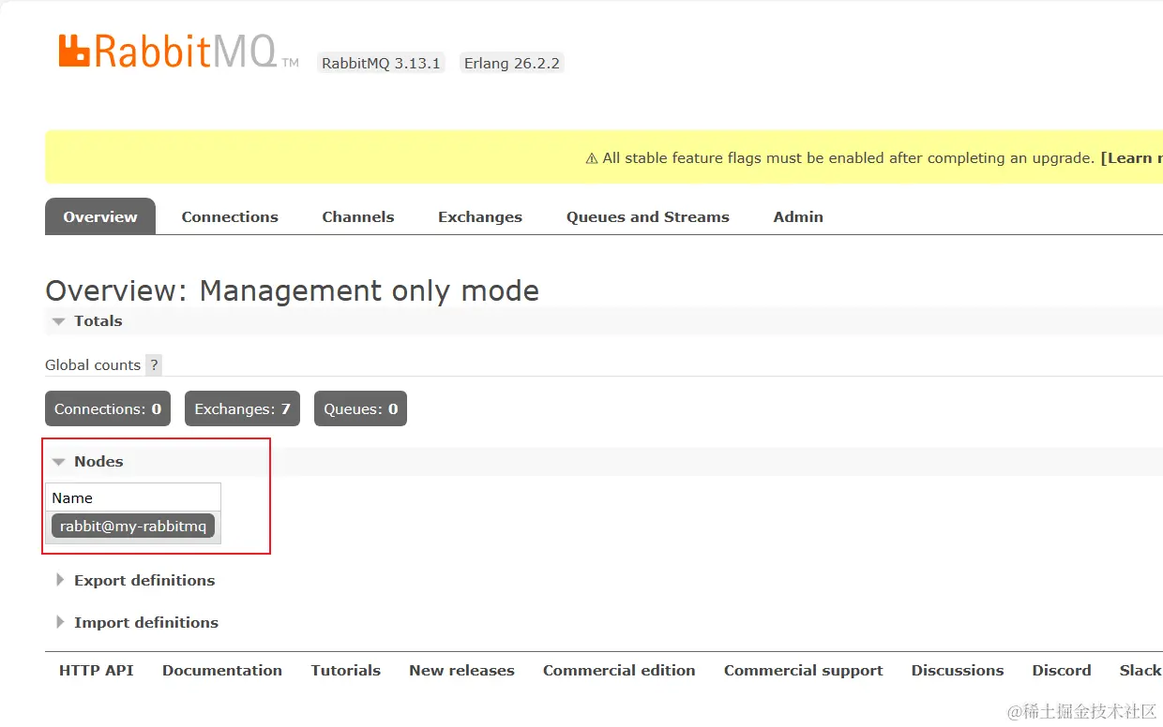
Task: Open the Overview tab
Action: pyautogui.click(x=100, y=216)
